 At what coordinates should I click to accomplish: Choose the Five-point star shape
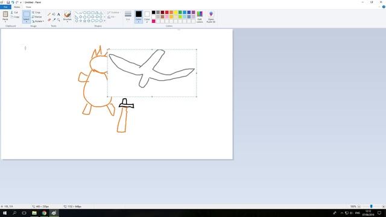(x=84, y=21)
